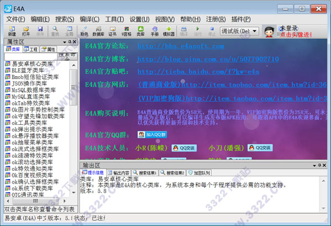The width and height of the screenshot is (331, 226).
Task: Open the 设置(U) menu
Action: point(140,19)
